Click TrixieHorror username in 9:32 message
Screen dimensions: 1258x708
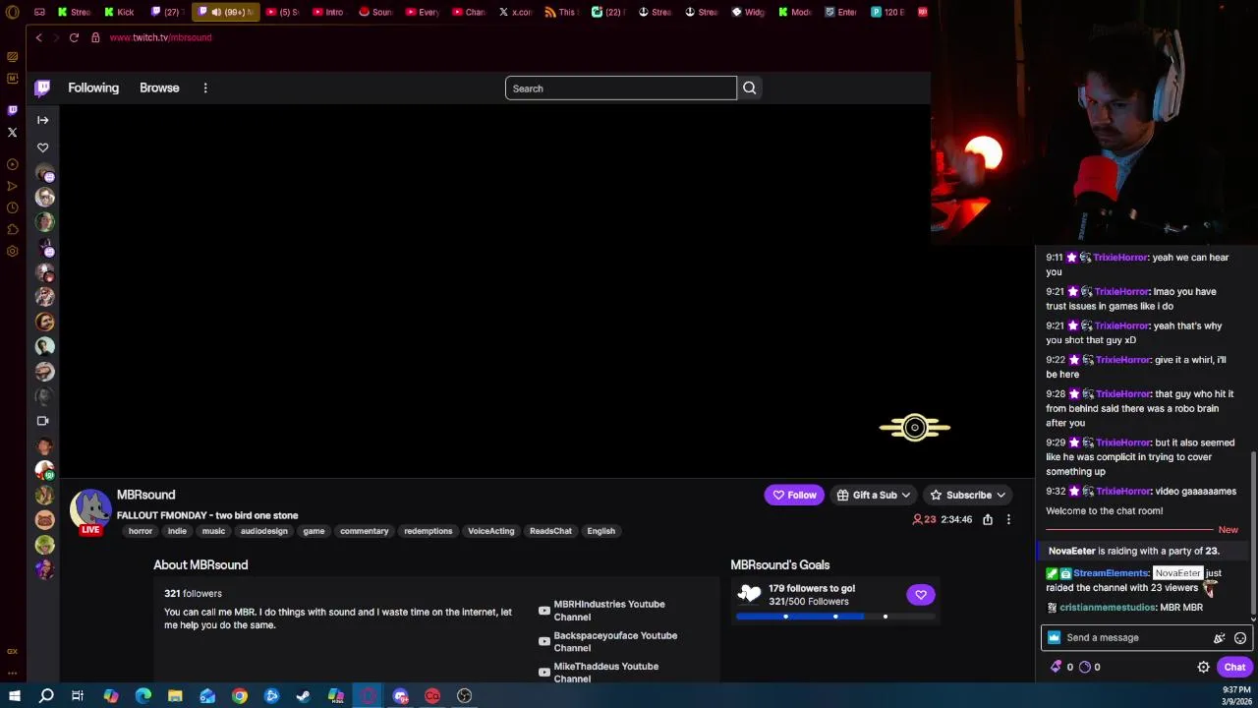click(x=1123, y=492)
